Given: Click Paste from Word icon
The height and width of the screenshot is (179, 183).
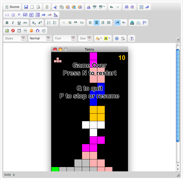Looking at the screenshot, I should pos(80,7).
